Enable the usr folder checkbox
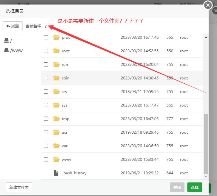Viewport: 217px width, 196px height. coord(46,132)
